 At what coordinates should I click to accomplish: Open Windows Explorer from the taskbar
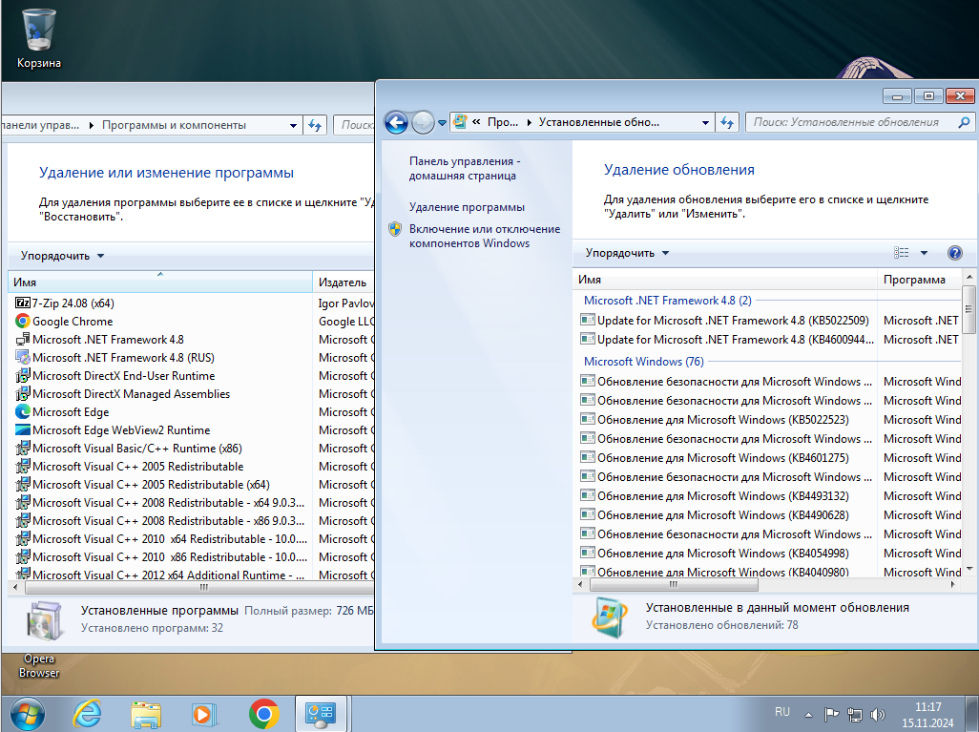145,714
